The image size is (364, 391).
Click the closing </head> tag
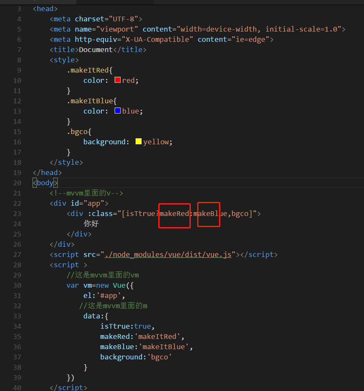pyautogui.click(x=47, y=172)
